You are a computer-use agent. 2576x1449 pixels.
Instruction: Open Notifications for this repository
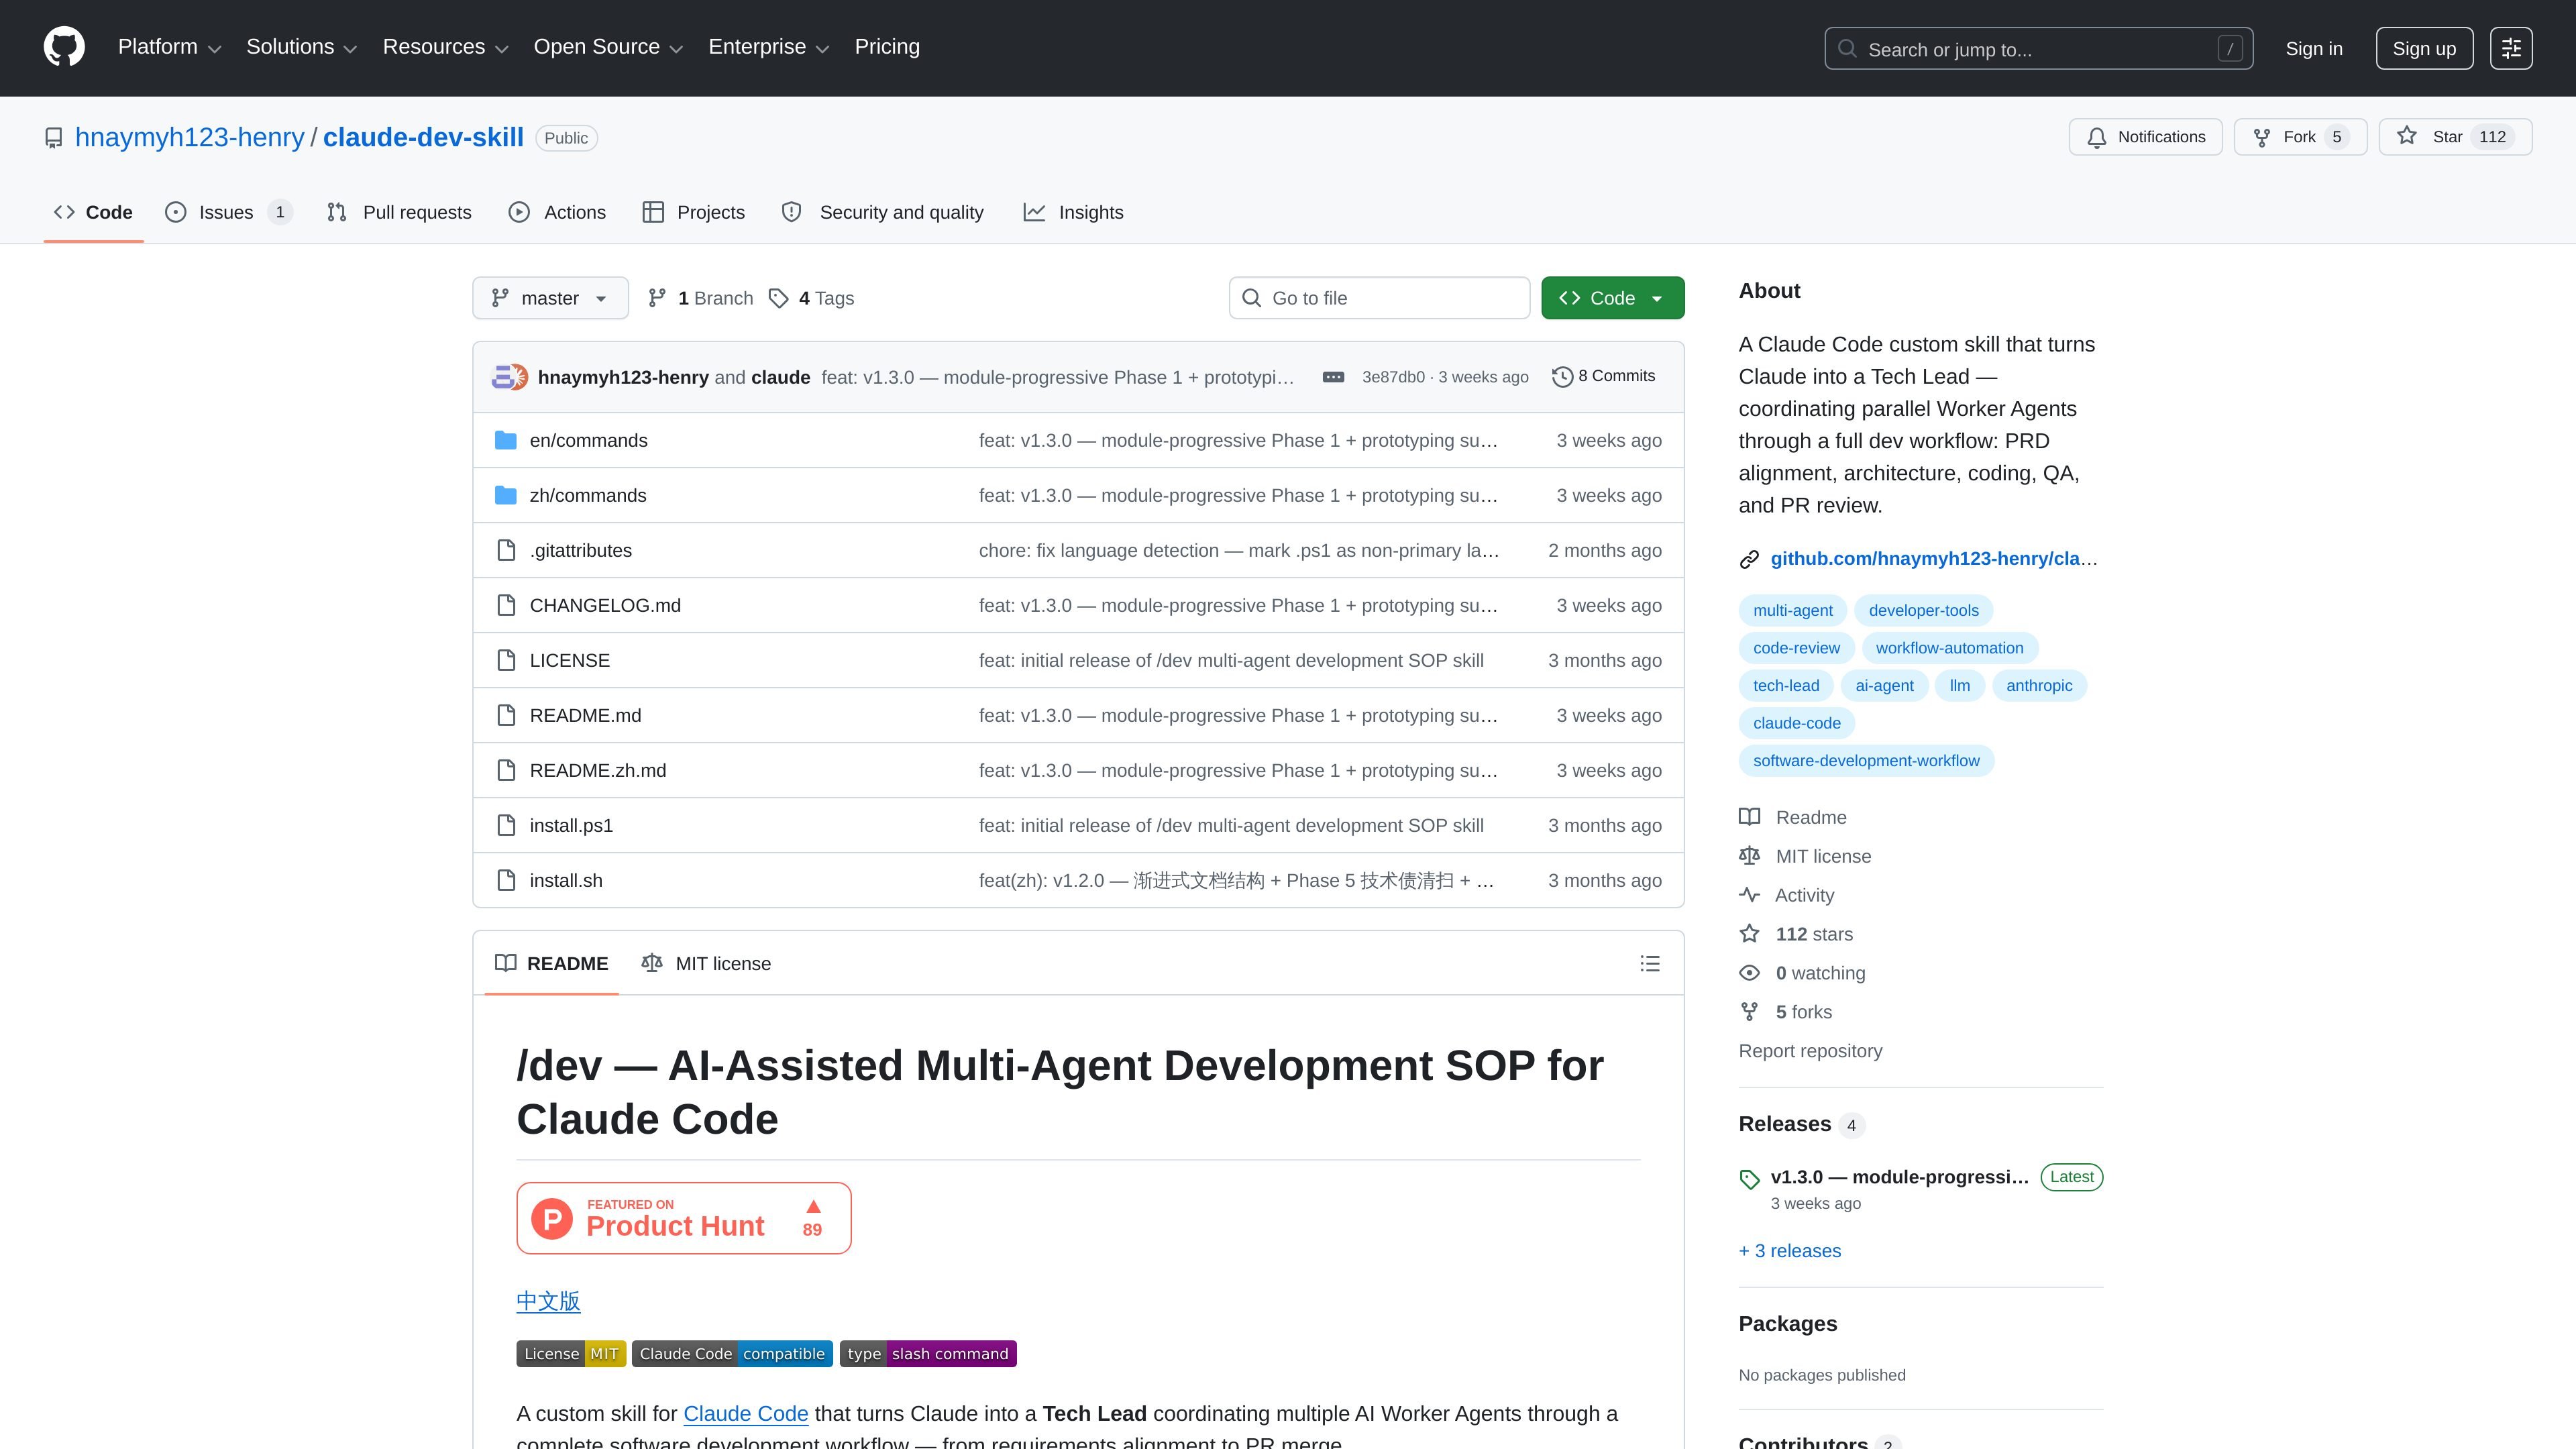[x=2145, y=137]
